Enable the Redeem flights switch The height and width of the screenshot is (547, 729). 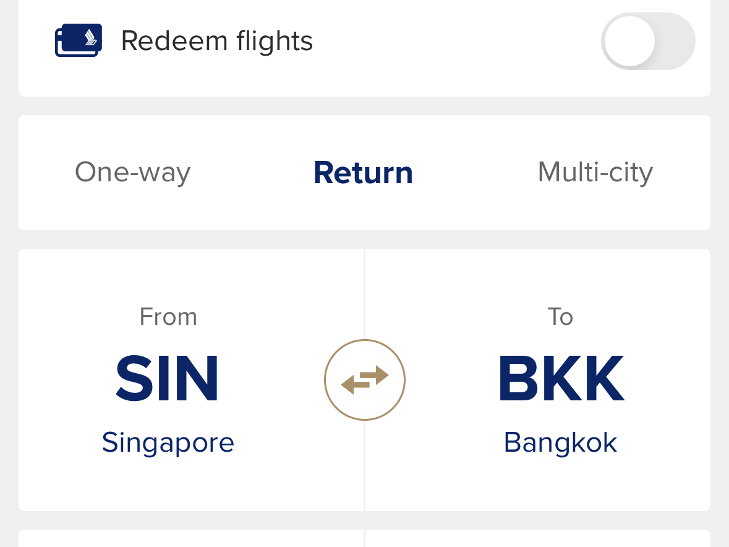click(647, 41)
